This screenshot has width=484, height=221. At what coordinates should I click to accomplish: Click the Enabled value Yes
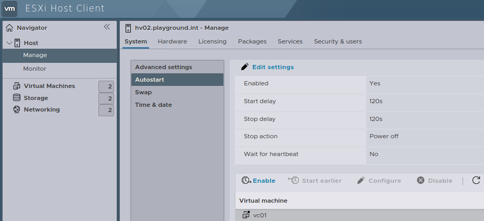(x=375, y=83)
